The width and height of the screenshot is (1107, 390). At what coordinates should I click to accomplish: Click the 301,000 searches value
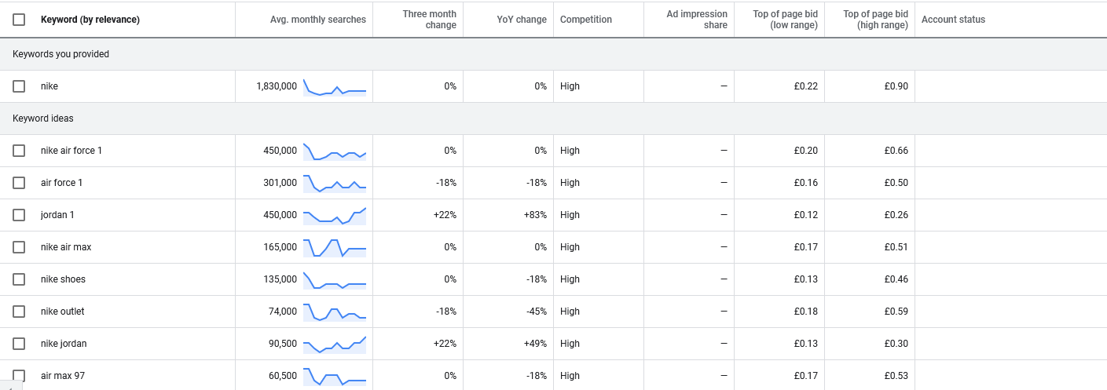(280, 183)
